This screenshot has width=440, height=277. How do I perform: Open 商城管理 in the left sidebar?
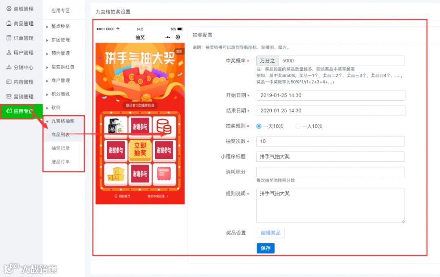pyautogui.click(x=20, y=9)
